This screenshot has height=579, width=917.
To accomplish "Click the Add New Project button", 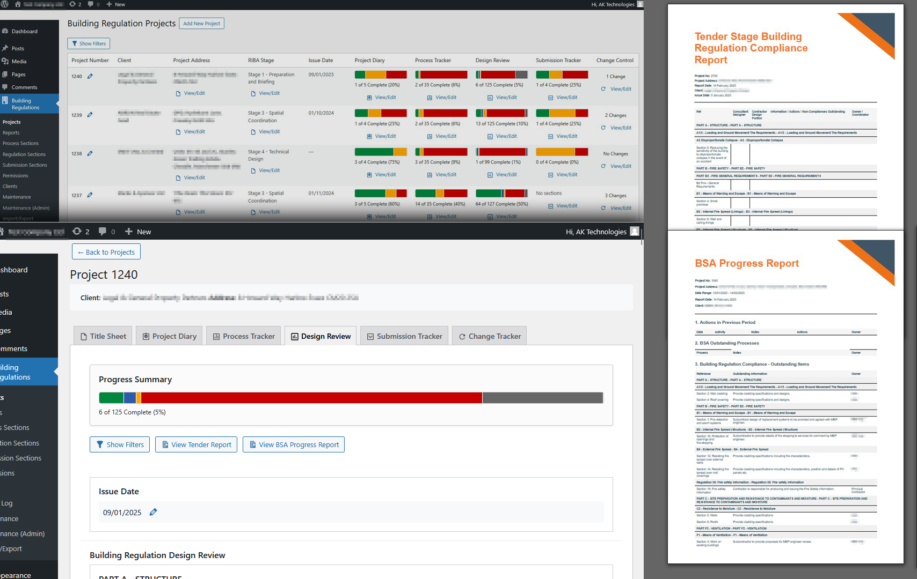I will pyautogui.click(x=201, y=24).
